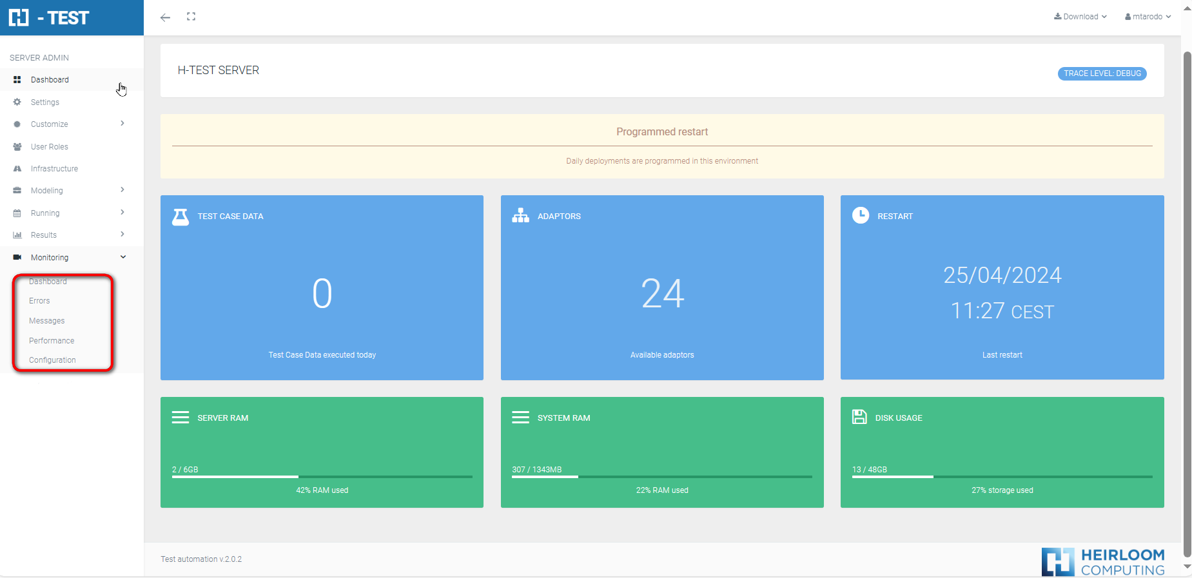1192x578 pixels.
Task: Expand the Modeling menu chevron
Action: pos(122,190)
